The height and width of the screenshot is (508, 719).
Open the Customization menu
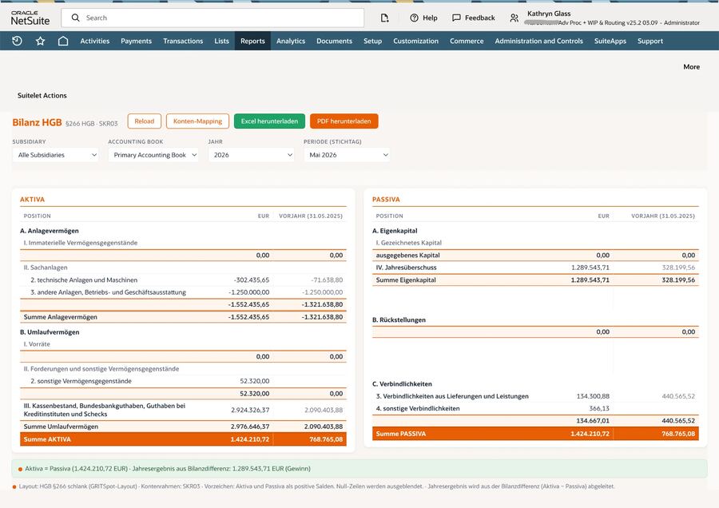(416, 41)
